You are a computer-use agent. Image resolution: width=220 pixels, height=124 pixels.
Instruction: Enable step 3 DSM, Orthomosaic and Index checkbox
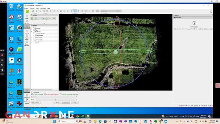[60, 94]
